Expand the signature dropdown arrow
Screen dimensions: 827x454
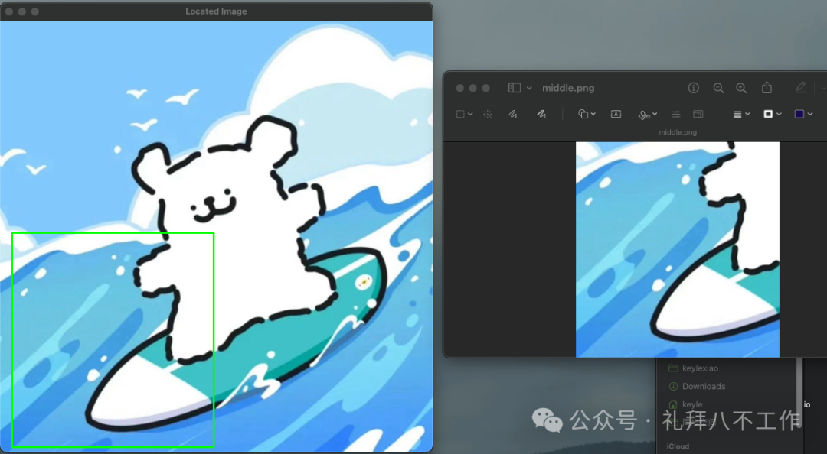click(655, 114)
